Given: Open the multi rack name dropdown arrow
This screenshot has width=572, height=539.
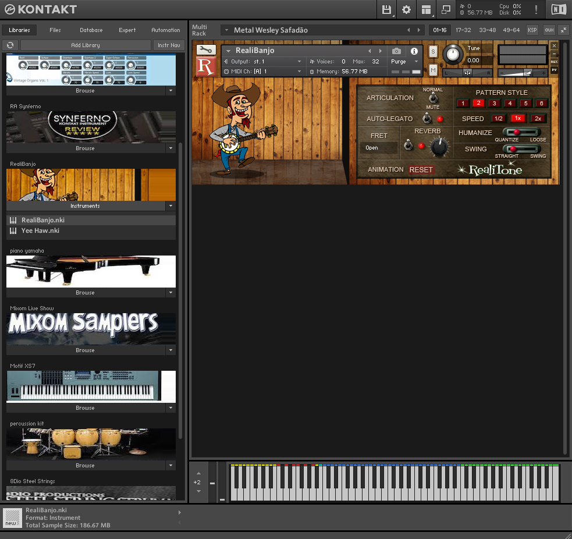Looking at the screenshot, I should tap(226, 30).
